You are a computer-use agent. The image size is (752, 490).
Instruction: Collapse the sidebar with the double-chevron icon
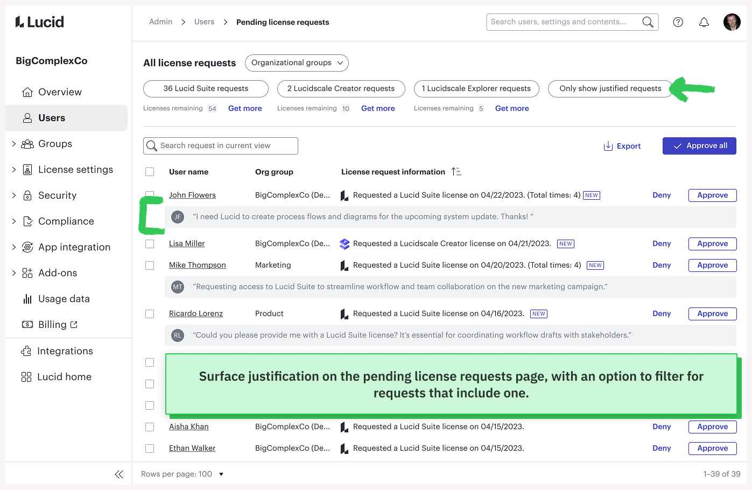(119, 474)
